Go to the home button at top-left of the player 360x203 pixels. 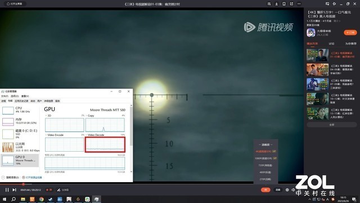coord(15,4)
